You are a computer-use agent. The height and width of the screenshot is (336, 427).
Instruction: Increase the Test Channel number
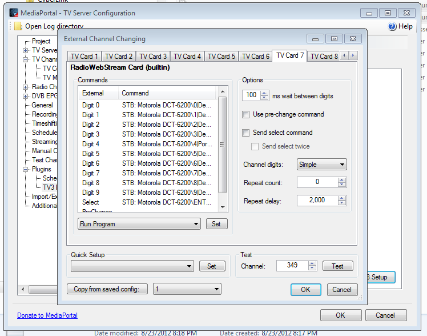pyautogui.click(x=312, y=263)
